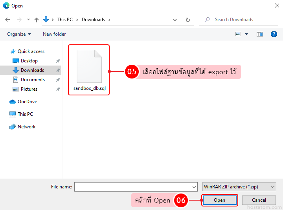The height and width of the screenshot is (210, 283).
Task: Expand the view options dropdown arrow
Action: point(247,34)
